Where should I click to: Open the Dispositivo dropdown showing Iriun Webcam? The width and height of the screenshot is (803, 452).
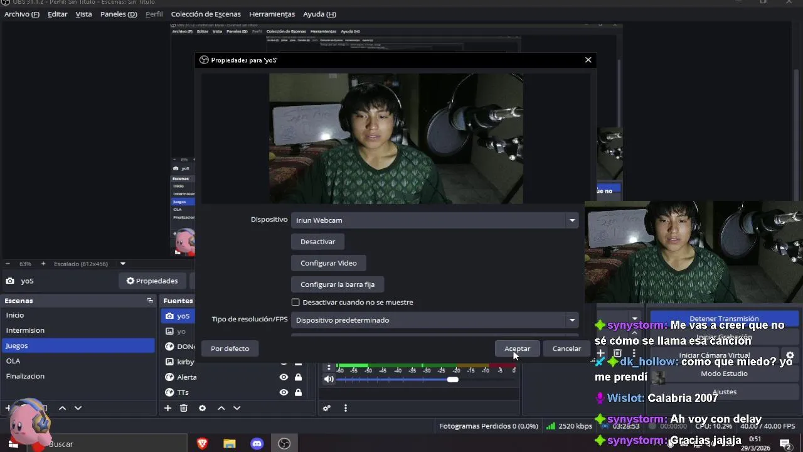(434, 220)
